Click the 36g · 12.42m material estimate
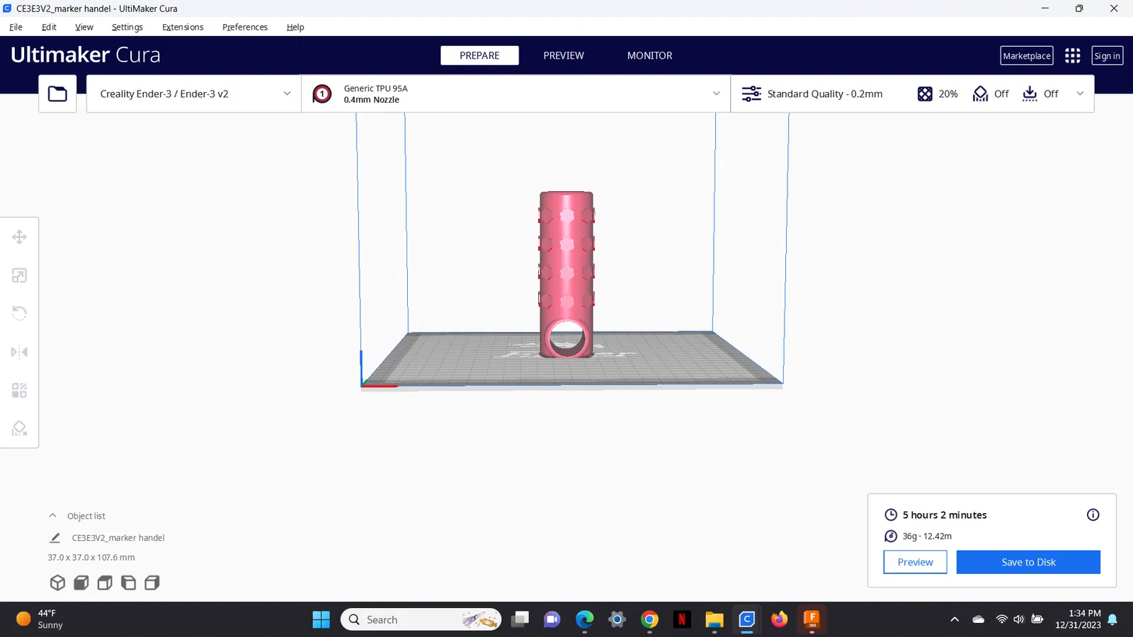The width and height of the screenshot is (1133, 637). (927, 536)
